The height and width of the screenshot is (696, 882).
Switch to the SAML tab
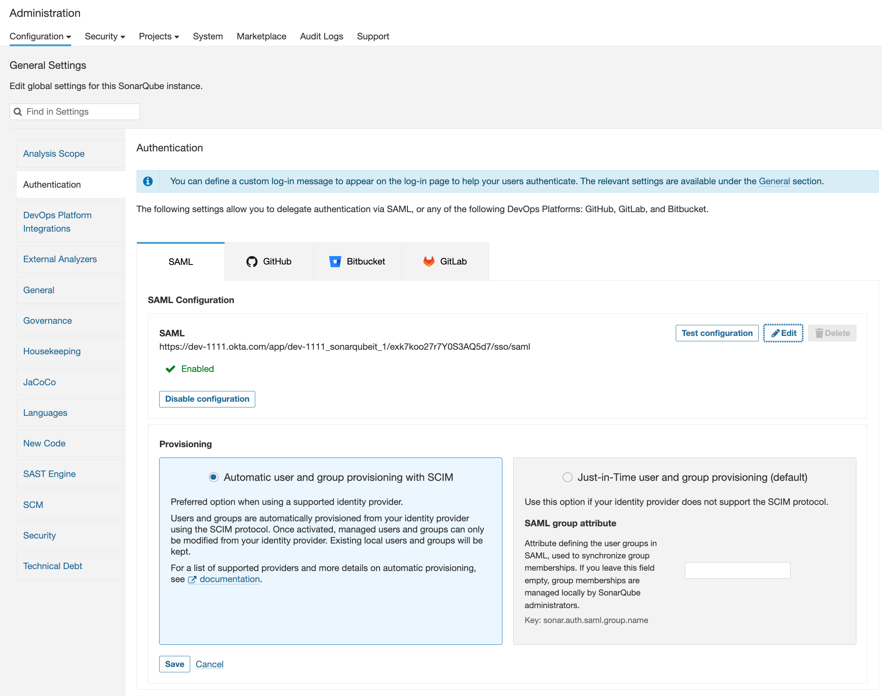[181, 261]
